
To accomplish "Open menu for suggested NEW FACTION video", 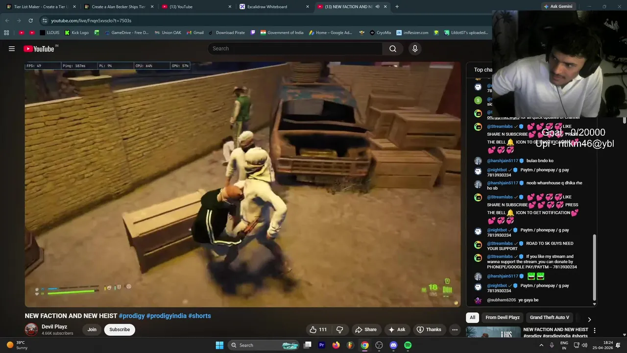I will pyautogui.click(x=594, y=331).
